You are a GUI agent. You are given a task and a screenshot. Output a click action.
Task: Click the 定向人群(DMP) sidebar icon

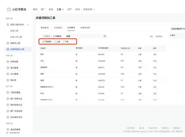pos(8,24)
